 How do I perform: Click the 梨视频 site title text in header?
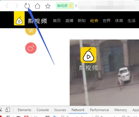click(38, 21)
